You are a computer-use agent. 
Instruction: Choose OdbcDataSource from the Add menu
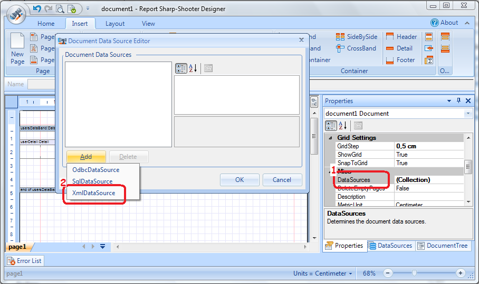(x=95, y=170)
